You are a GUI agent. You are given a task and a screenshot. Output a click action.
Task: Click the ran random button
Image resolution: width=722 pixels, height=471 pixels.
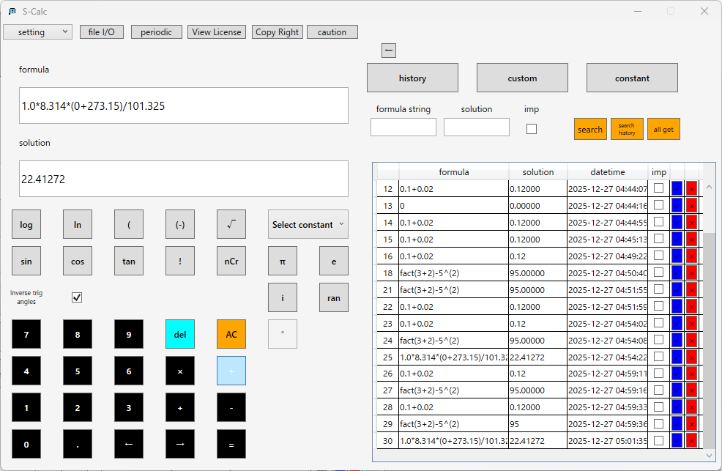coord(334,297)
